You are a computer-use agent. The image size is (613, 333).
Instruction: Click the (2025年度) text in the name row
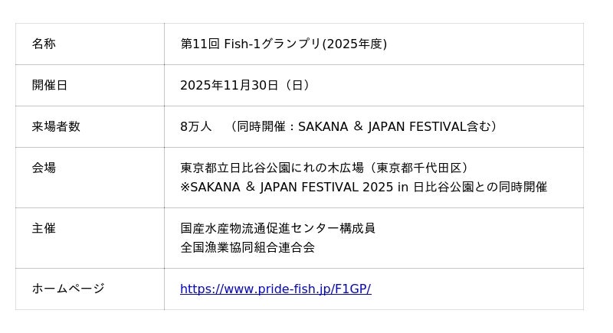tap(355, 44)
